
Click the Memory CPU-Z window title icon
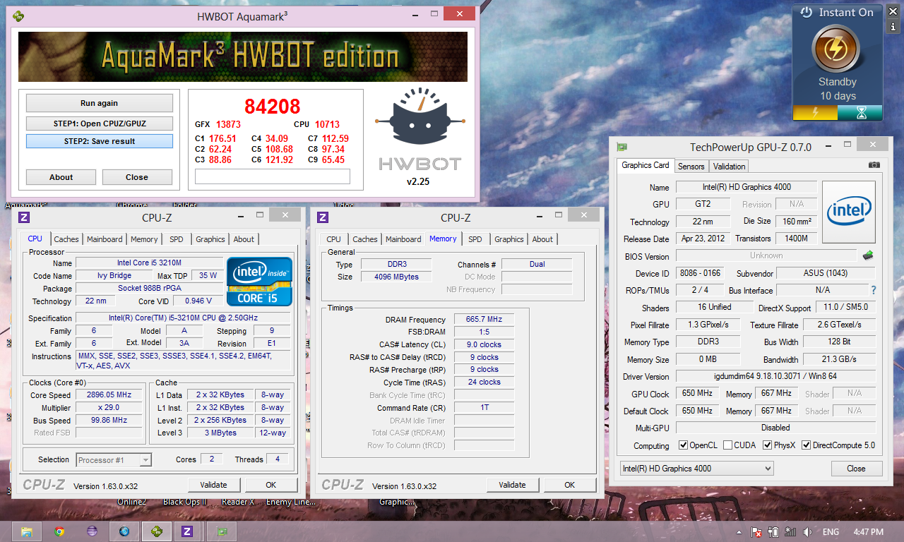tap(323, 217)
